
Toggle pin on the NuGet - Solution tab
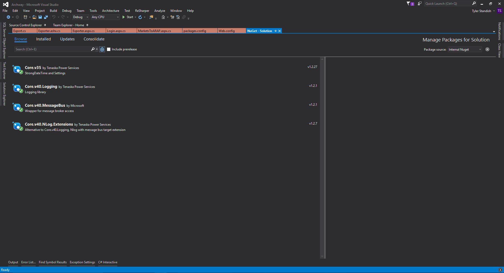(275, 31)
